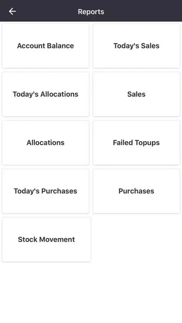
Task: Open Today's Purchases report
Action: pos(45,191)
